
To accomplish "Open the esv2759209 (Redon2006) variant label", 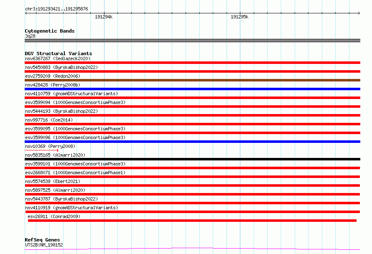I will point(53,76).
